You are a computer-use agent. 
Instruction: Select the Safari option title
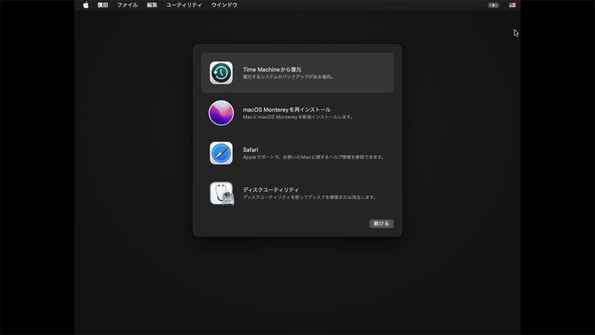(251, 150)
